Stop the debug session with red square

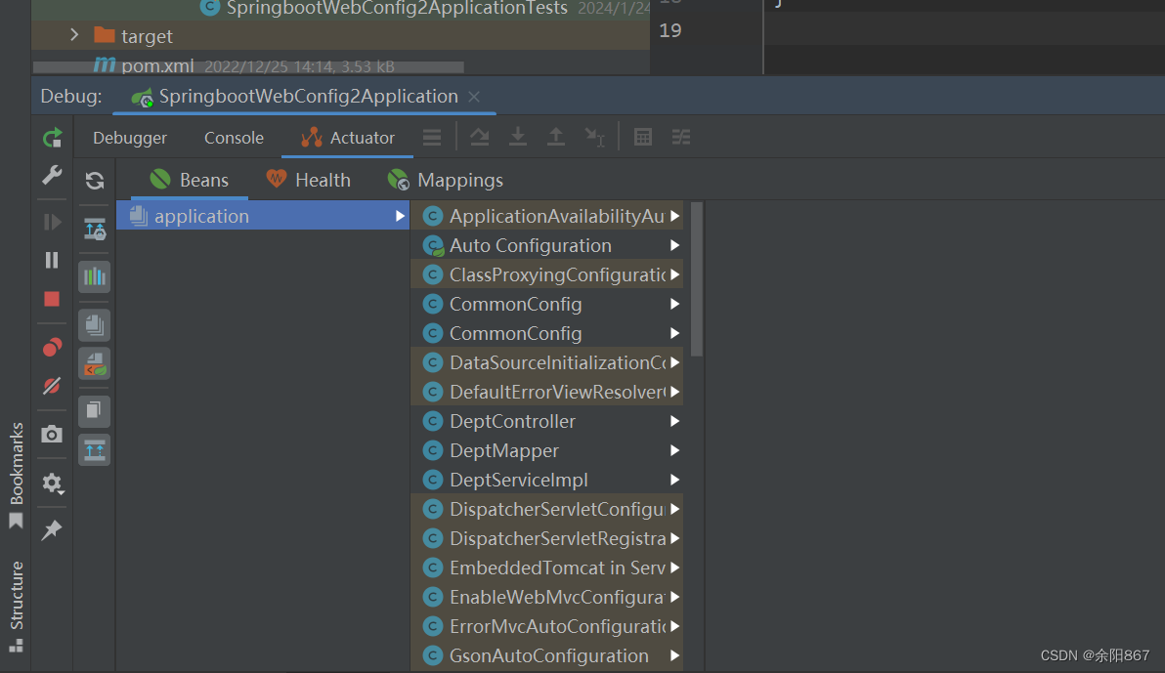[52, 299]
